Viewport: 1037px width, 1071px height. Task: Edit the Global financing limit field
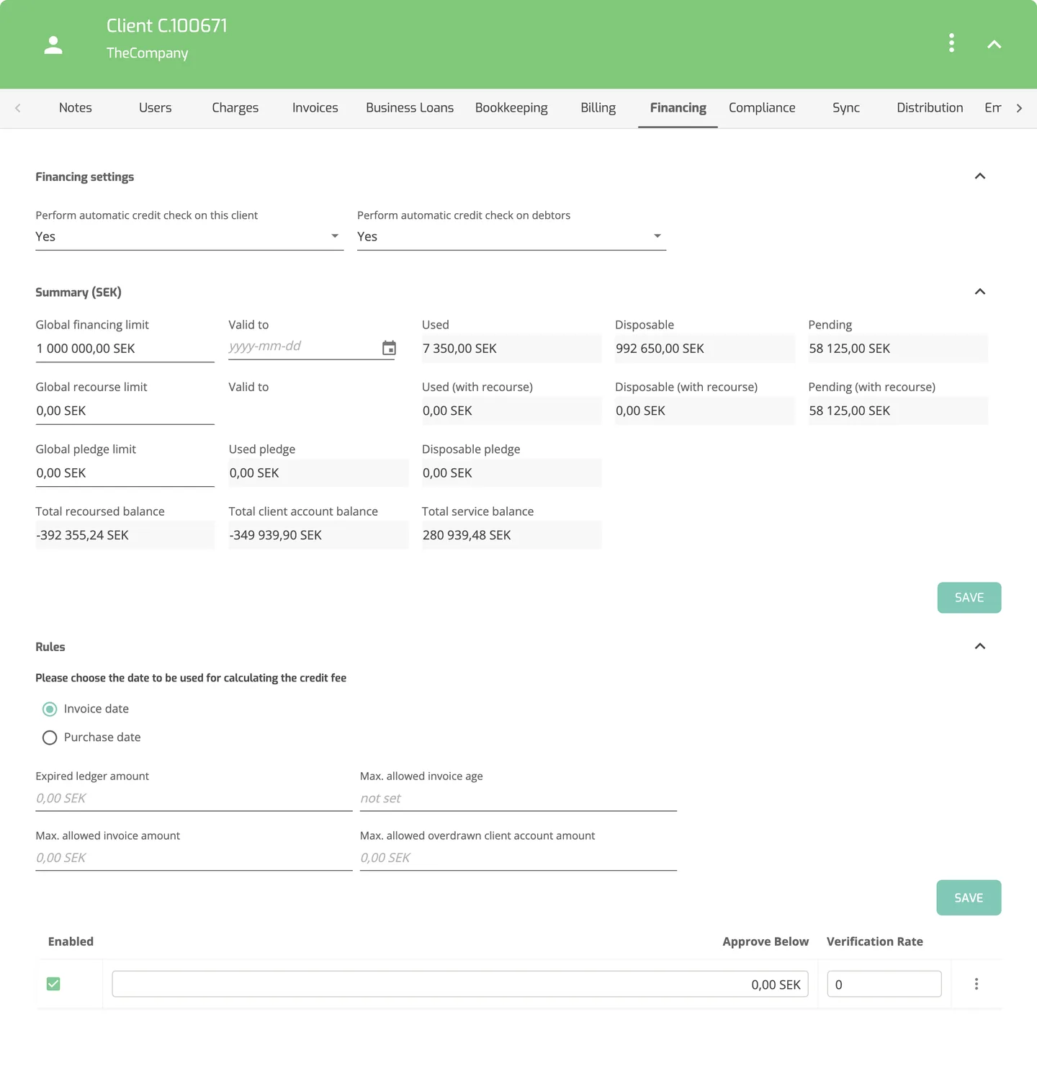(125, 349)
